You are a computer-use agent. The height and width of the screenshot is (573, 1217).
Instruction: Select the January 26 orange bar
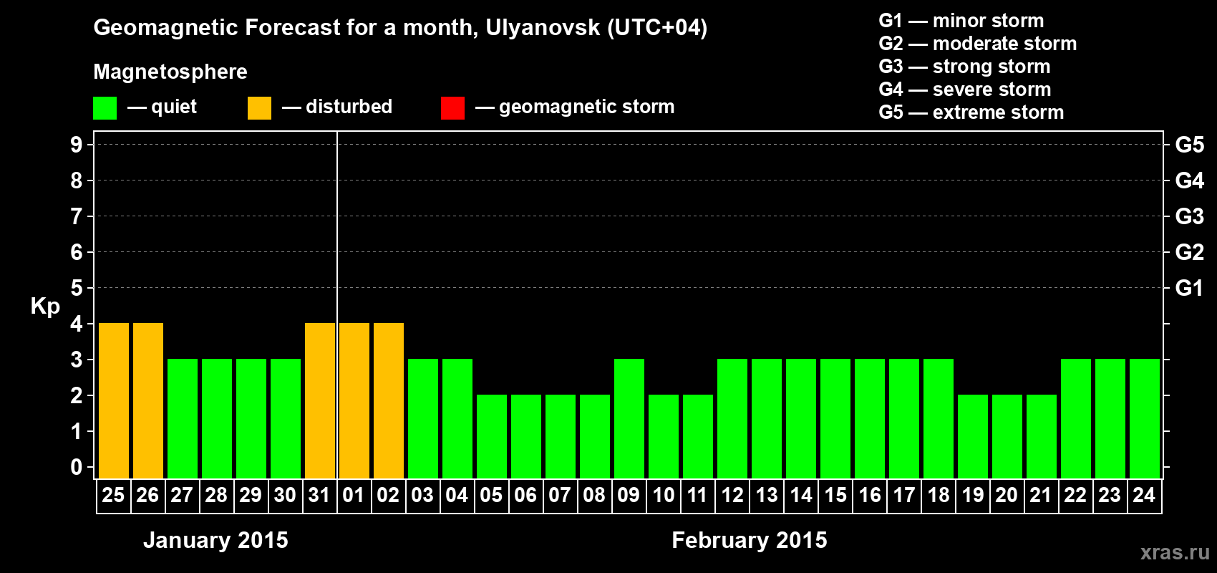[148, 400]
